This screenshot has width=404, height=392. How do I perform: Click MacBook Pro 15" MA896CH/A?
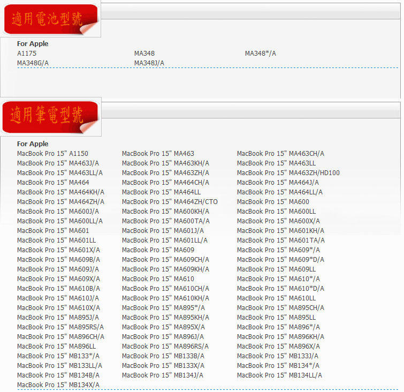pyautogui.click(x=60, y=336)
